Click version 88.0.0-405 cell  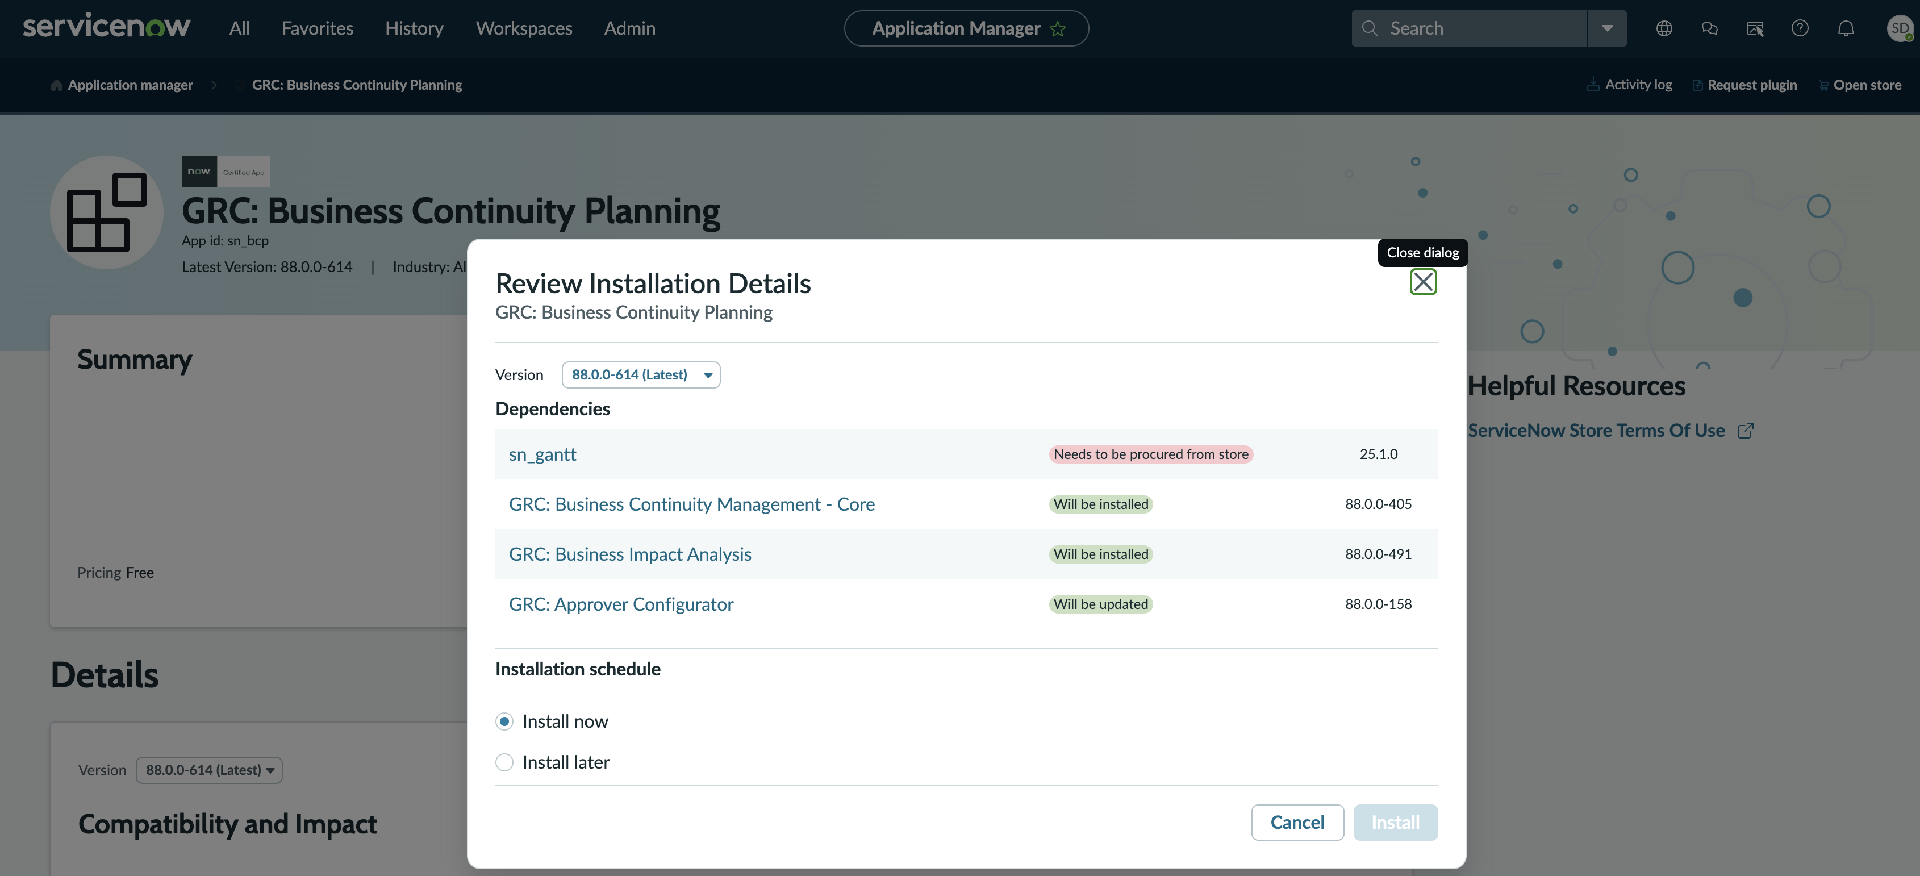click(x=1378, y=504)
